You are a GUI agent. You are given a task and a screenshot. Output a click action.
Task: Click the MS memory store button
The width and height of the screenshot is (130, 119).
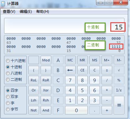[x=95, y=60]
